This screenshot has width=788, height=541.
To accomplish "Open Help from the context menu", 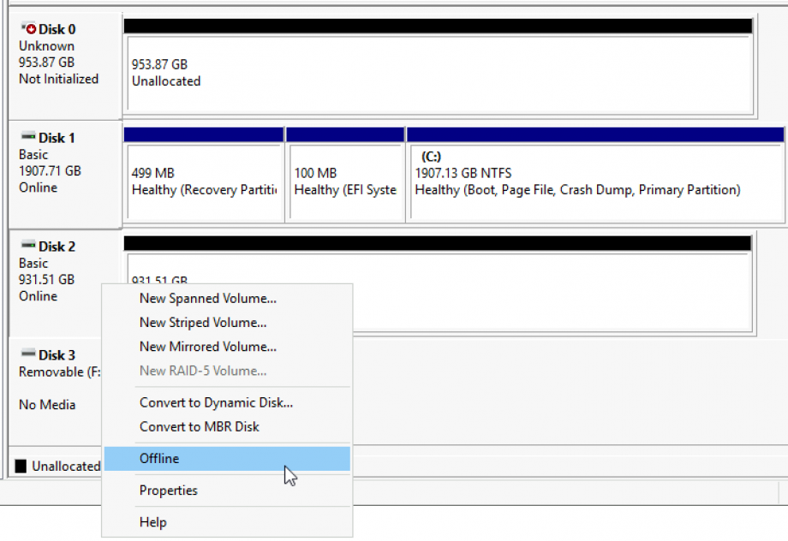I will (x=152, y=522).
